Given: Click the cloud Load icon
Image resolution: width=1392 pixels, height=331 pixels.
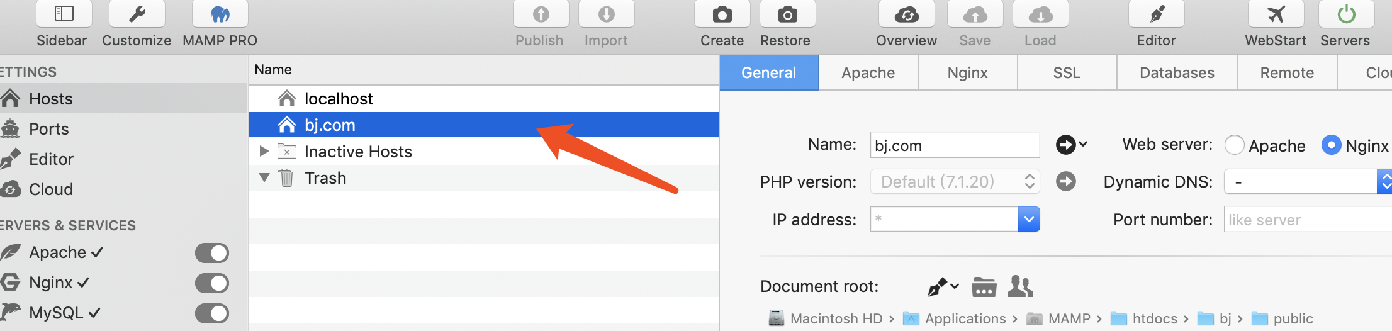Looking at the screenshot, I should pos(1041,13).
